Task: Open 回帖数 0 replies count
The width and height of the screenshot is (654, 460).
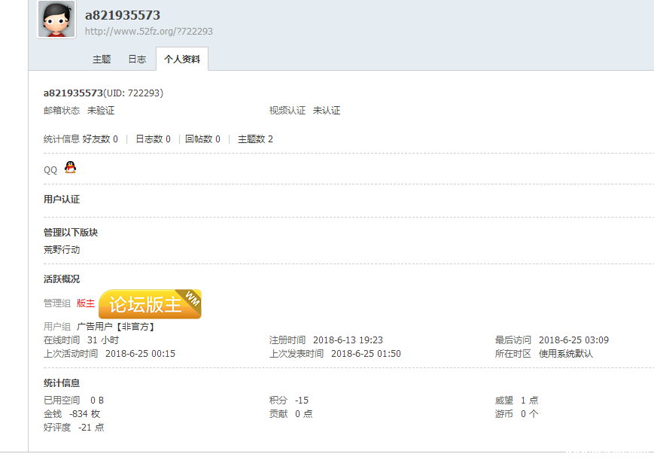Action: (x=202, y=139)
